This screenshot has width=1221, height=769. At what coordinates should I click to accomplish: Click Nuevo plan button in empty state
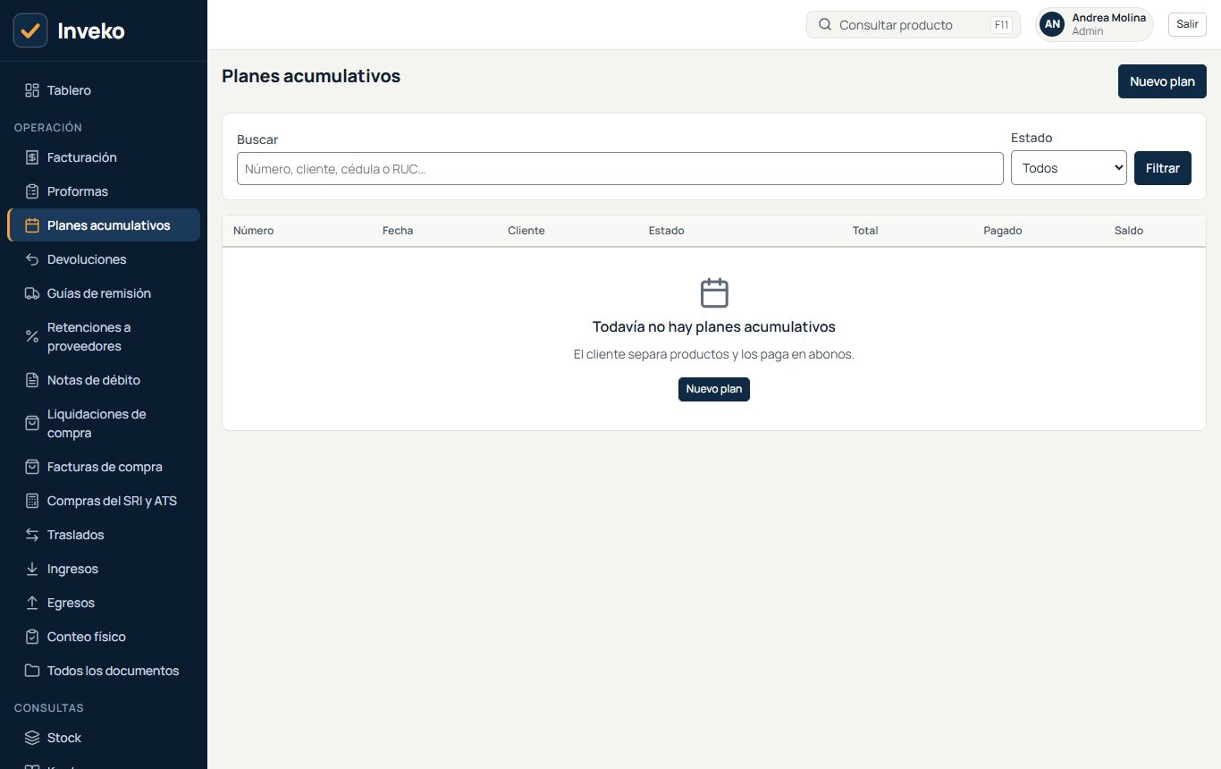pyautogui.click(x=714, y=389)
